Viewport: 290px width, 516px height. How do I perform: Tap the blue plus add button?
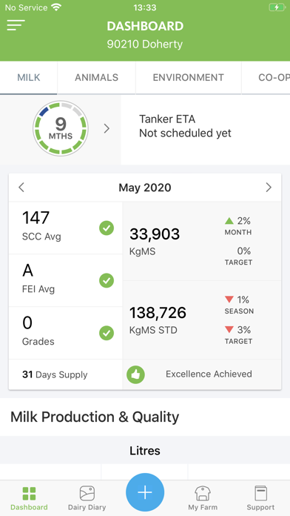(x=145, y=492)
